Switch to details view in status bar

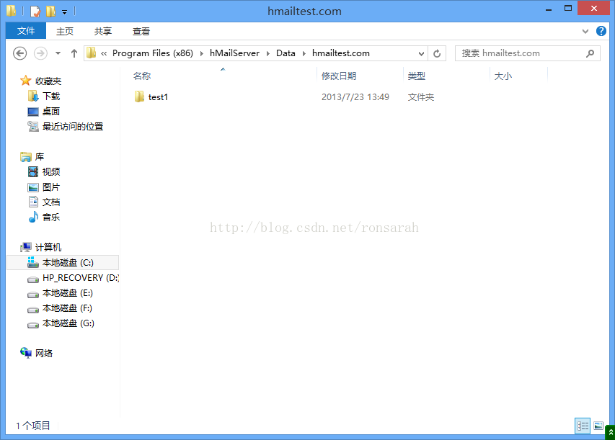pyautogui.click(x=583, y=426)
